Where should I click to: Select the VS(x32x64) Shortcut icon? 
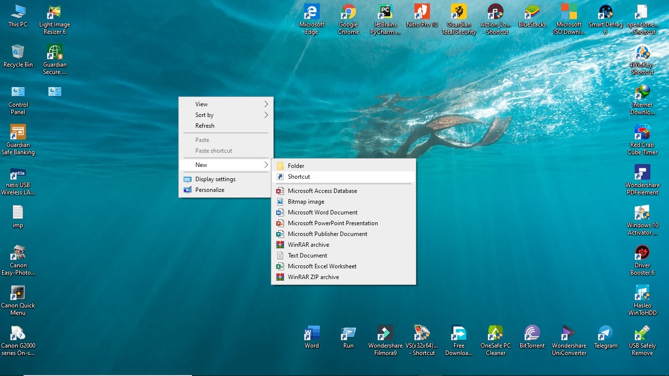(422, 341)
